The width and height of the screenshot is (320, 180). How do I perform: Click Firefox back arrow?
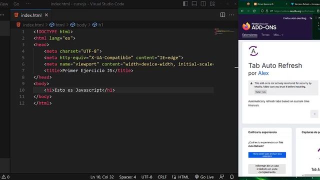tap(242, 11)
